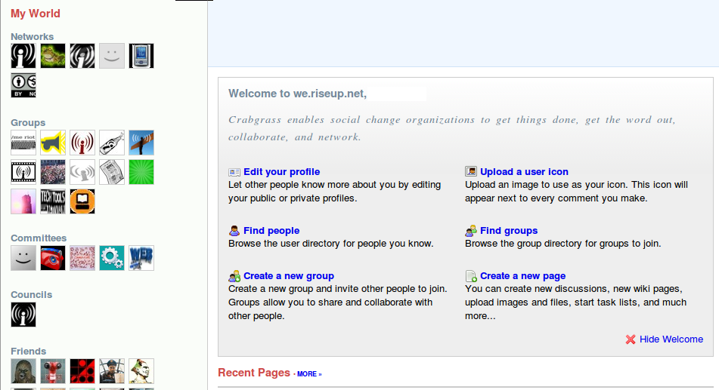Select the PDA handheld network icon

141,56
